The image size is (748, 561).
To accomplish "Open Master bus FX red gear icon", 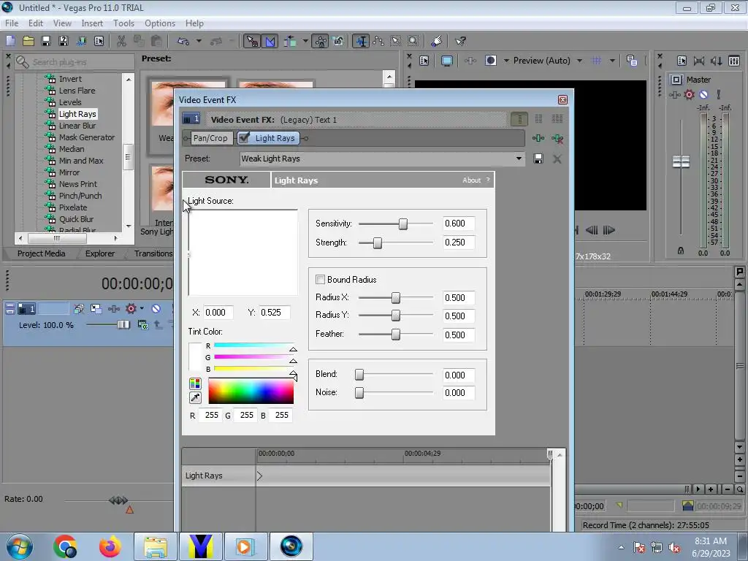I will click(x=689, y=94).
